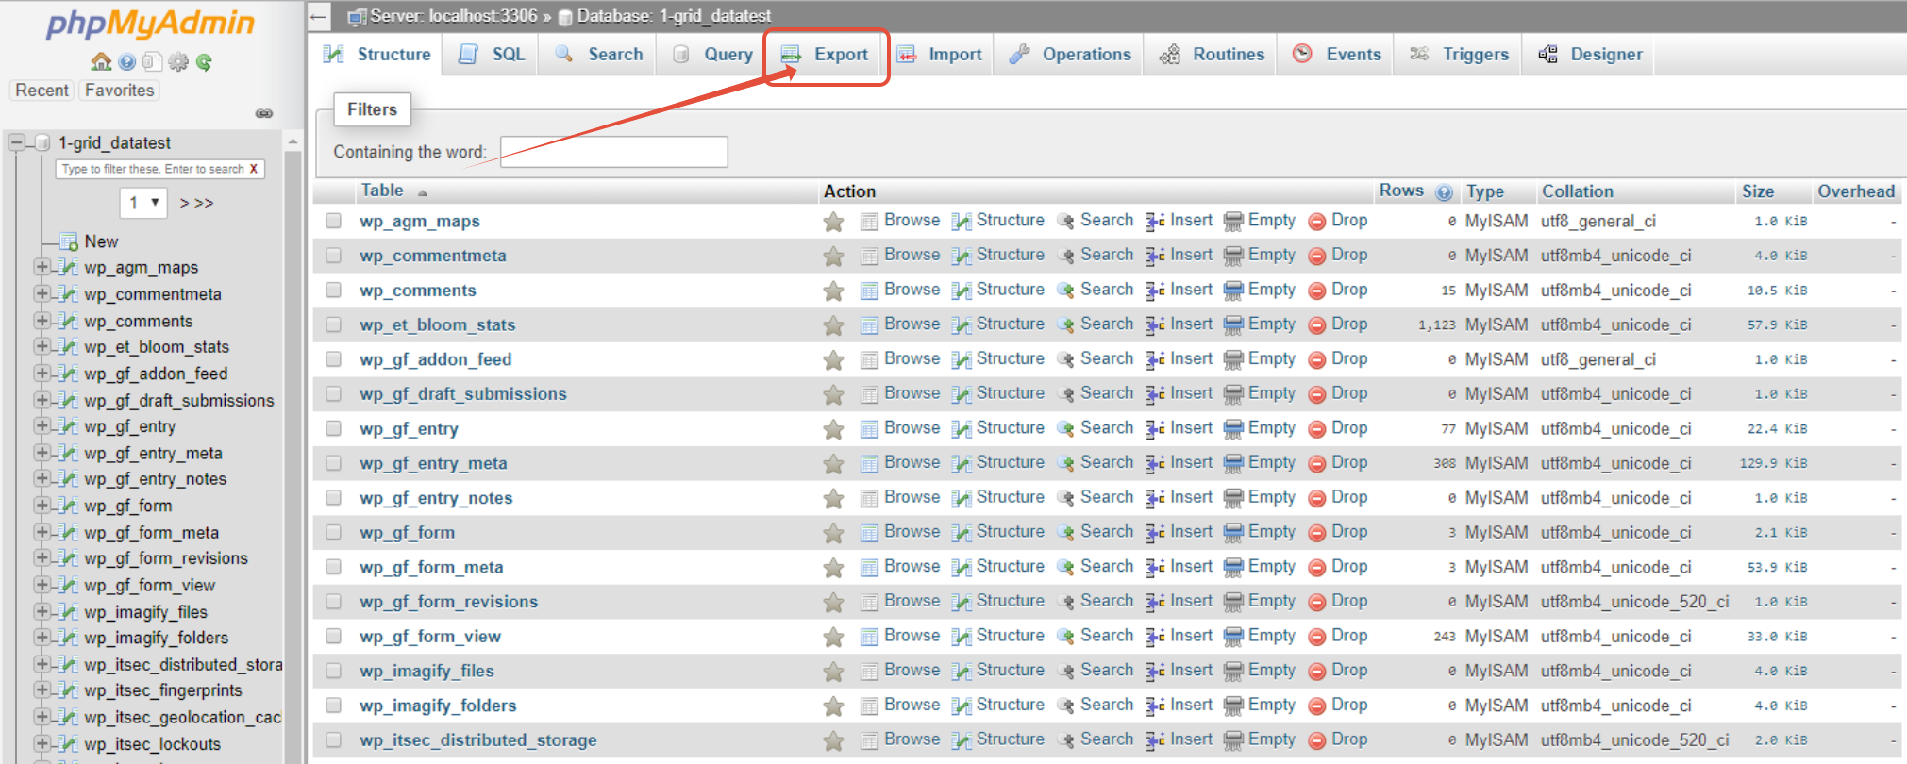Collapse the navigation panel arrow button

318,16
